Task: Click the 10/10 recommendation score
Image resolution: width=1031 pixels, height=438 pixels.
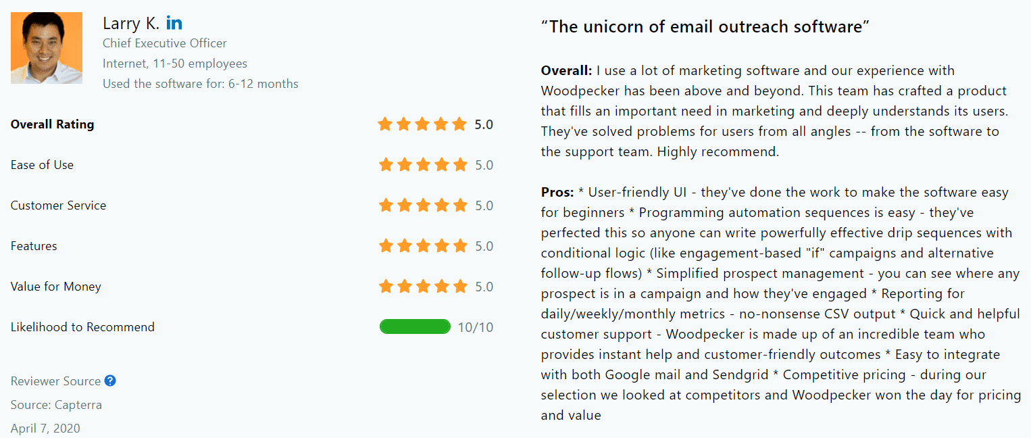Action: [x=476, y=327]
